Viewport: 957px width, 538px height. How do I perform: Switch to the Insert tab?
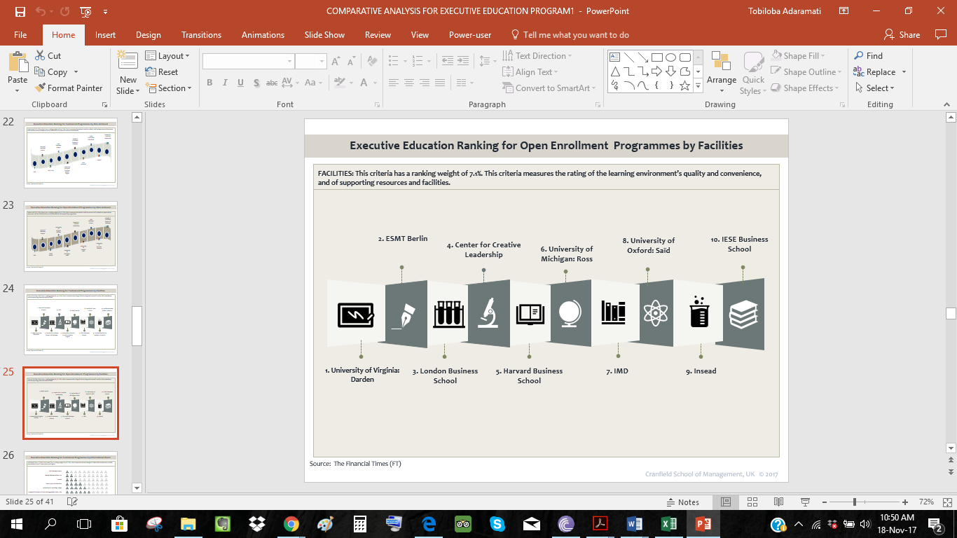(106, 35)
